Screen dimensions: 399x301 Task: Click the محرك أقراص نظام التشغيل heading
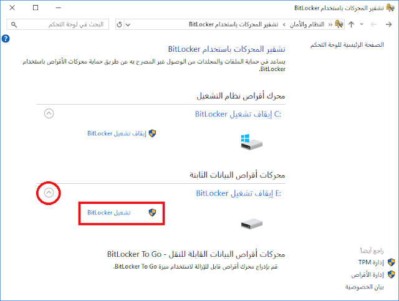(x=241, y=96)
